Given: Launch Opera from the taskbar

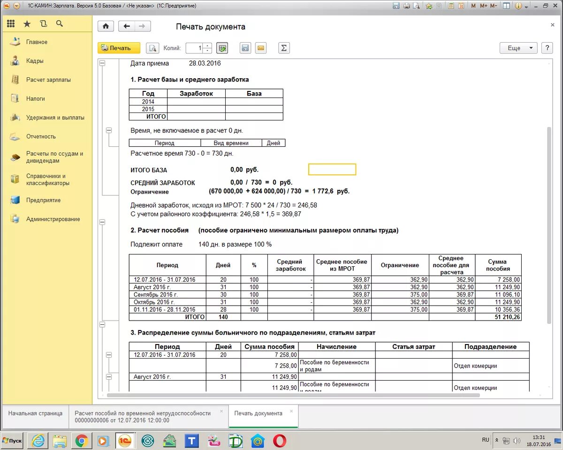Looking at the screenshot, I should pos(280,441).
